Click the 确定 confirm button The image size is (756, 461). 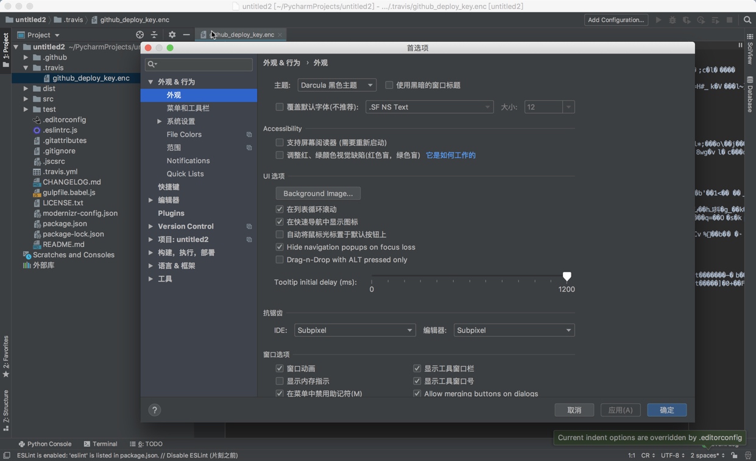[x=667, y=410]
